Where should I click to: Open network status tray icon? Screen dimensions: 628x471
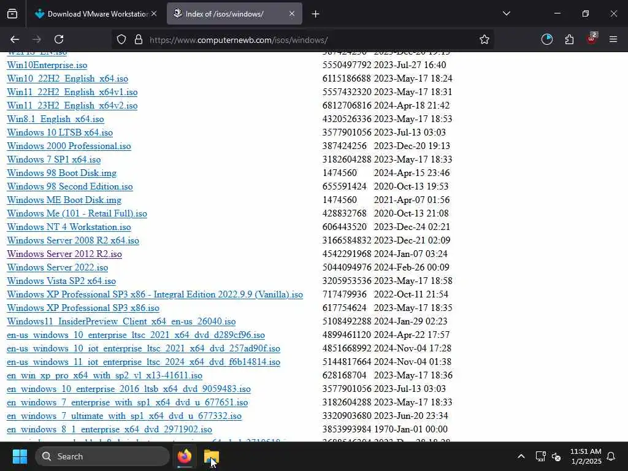[x=540, y=456]
